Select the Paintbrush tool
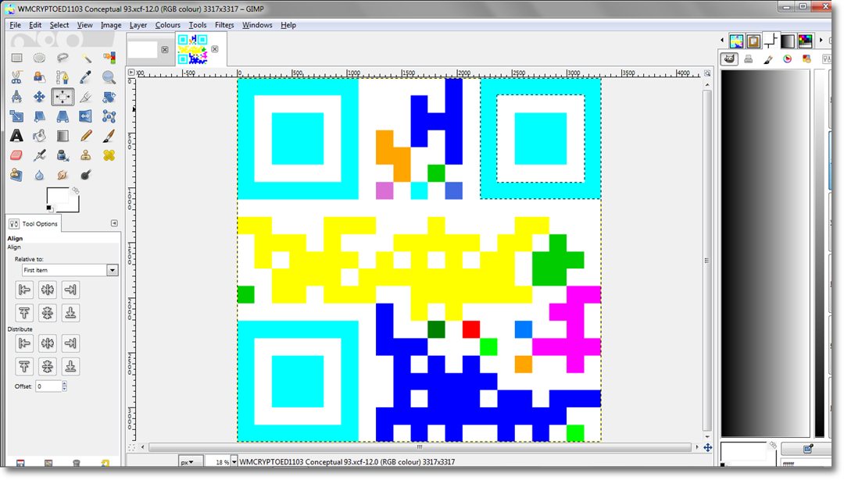 (x=109, y=136)
